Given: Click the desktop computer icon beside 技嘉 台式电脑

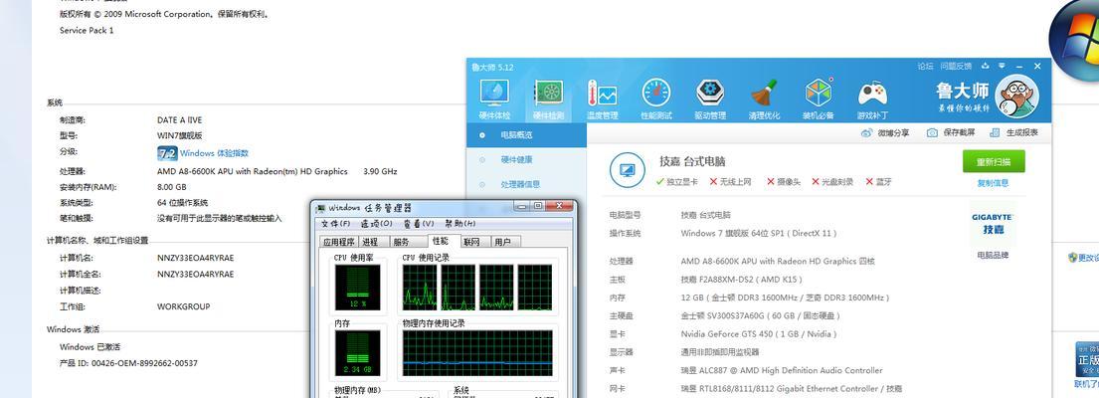Looking at the screenshot, I should 627,170.
